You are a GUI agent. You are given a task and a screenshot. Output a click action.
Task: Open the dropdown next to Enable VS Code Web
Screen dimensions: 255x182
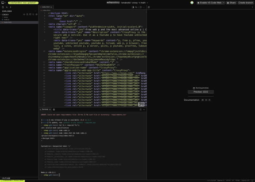click(x=223, y=2)
